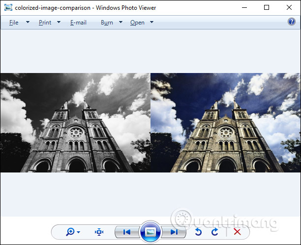301x245 pixels.
Task: Open the Burn menu
Action: click(107, 23)
